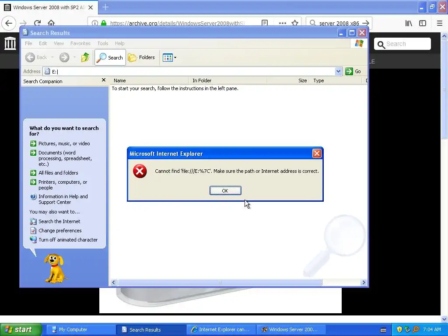Click horizontal scrollbar right arrow in results
448x336 pixels.
point(364,282)
